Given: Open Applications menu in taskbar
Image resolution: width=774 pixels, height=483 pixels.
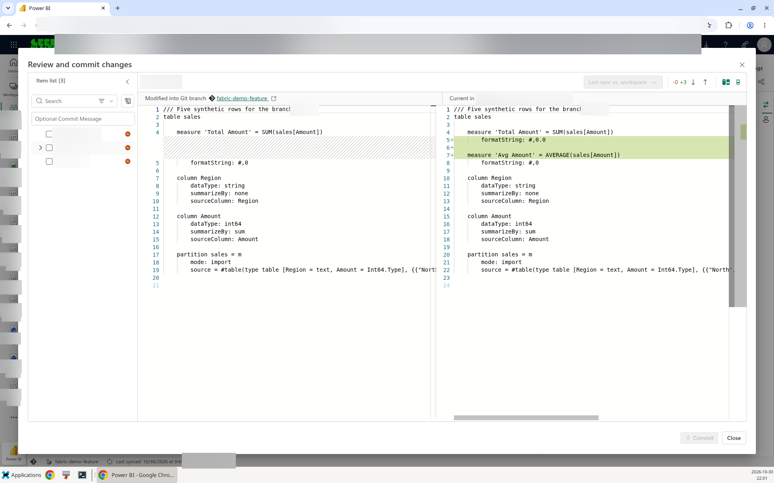Looking at the screenshot, I should pos(22,475).
